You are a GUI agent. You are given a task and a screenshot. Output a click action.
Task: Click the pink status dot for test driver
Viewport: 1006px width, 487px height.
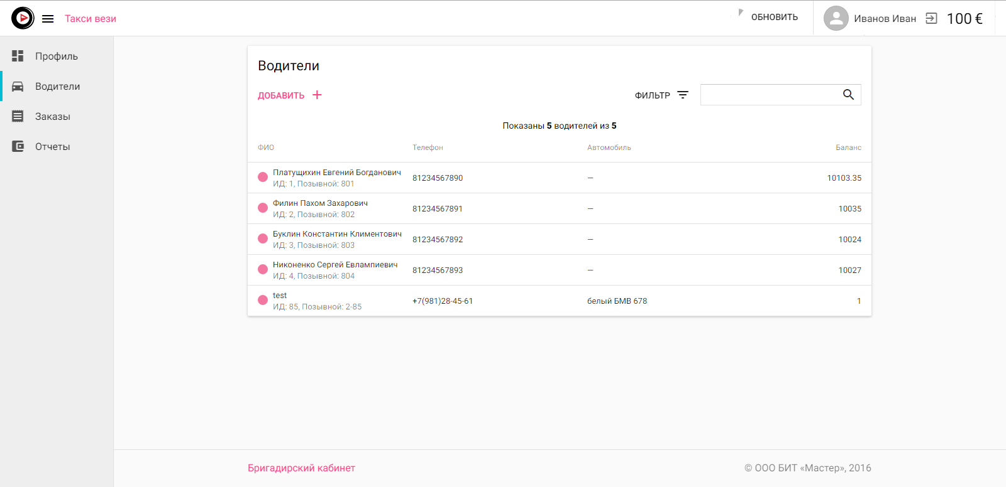click(x=263, y=300)
